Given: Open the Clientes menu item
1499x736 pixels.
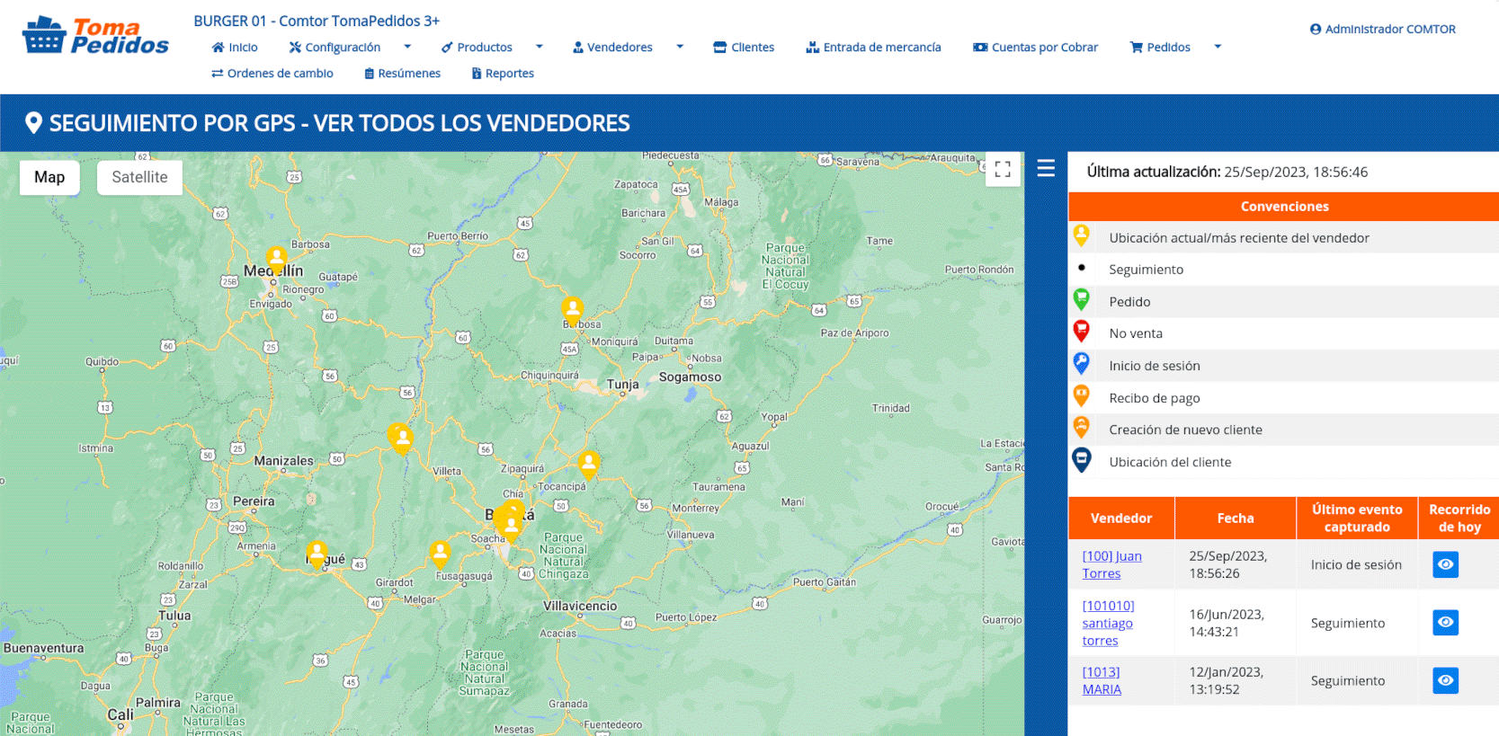Looking at the screenshot, I should [744, 48].
